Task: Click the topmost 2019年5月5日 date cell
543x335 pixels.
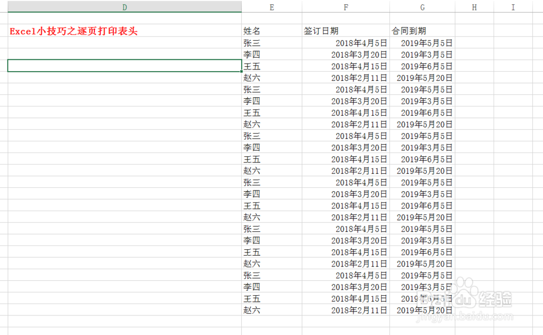Action: 426,42
